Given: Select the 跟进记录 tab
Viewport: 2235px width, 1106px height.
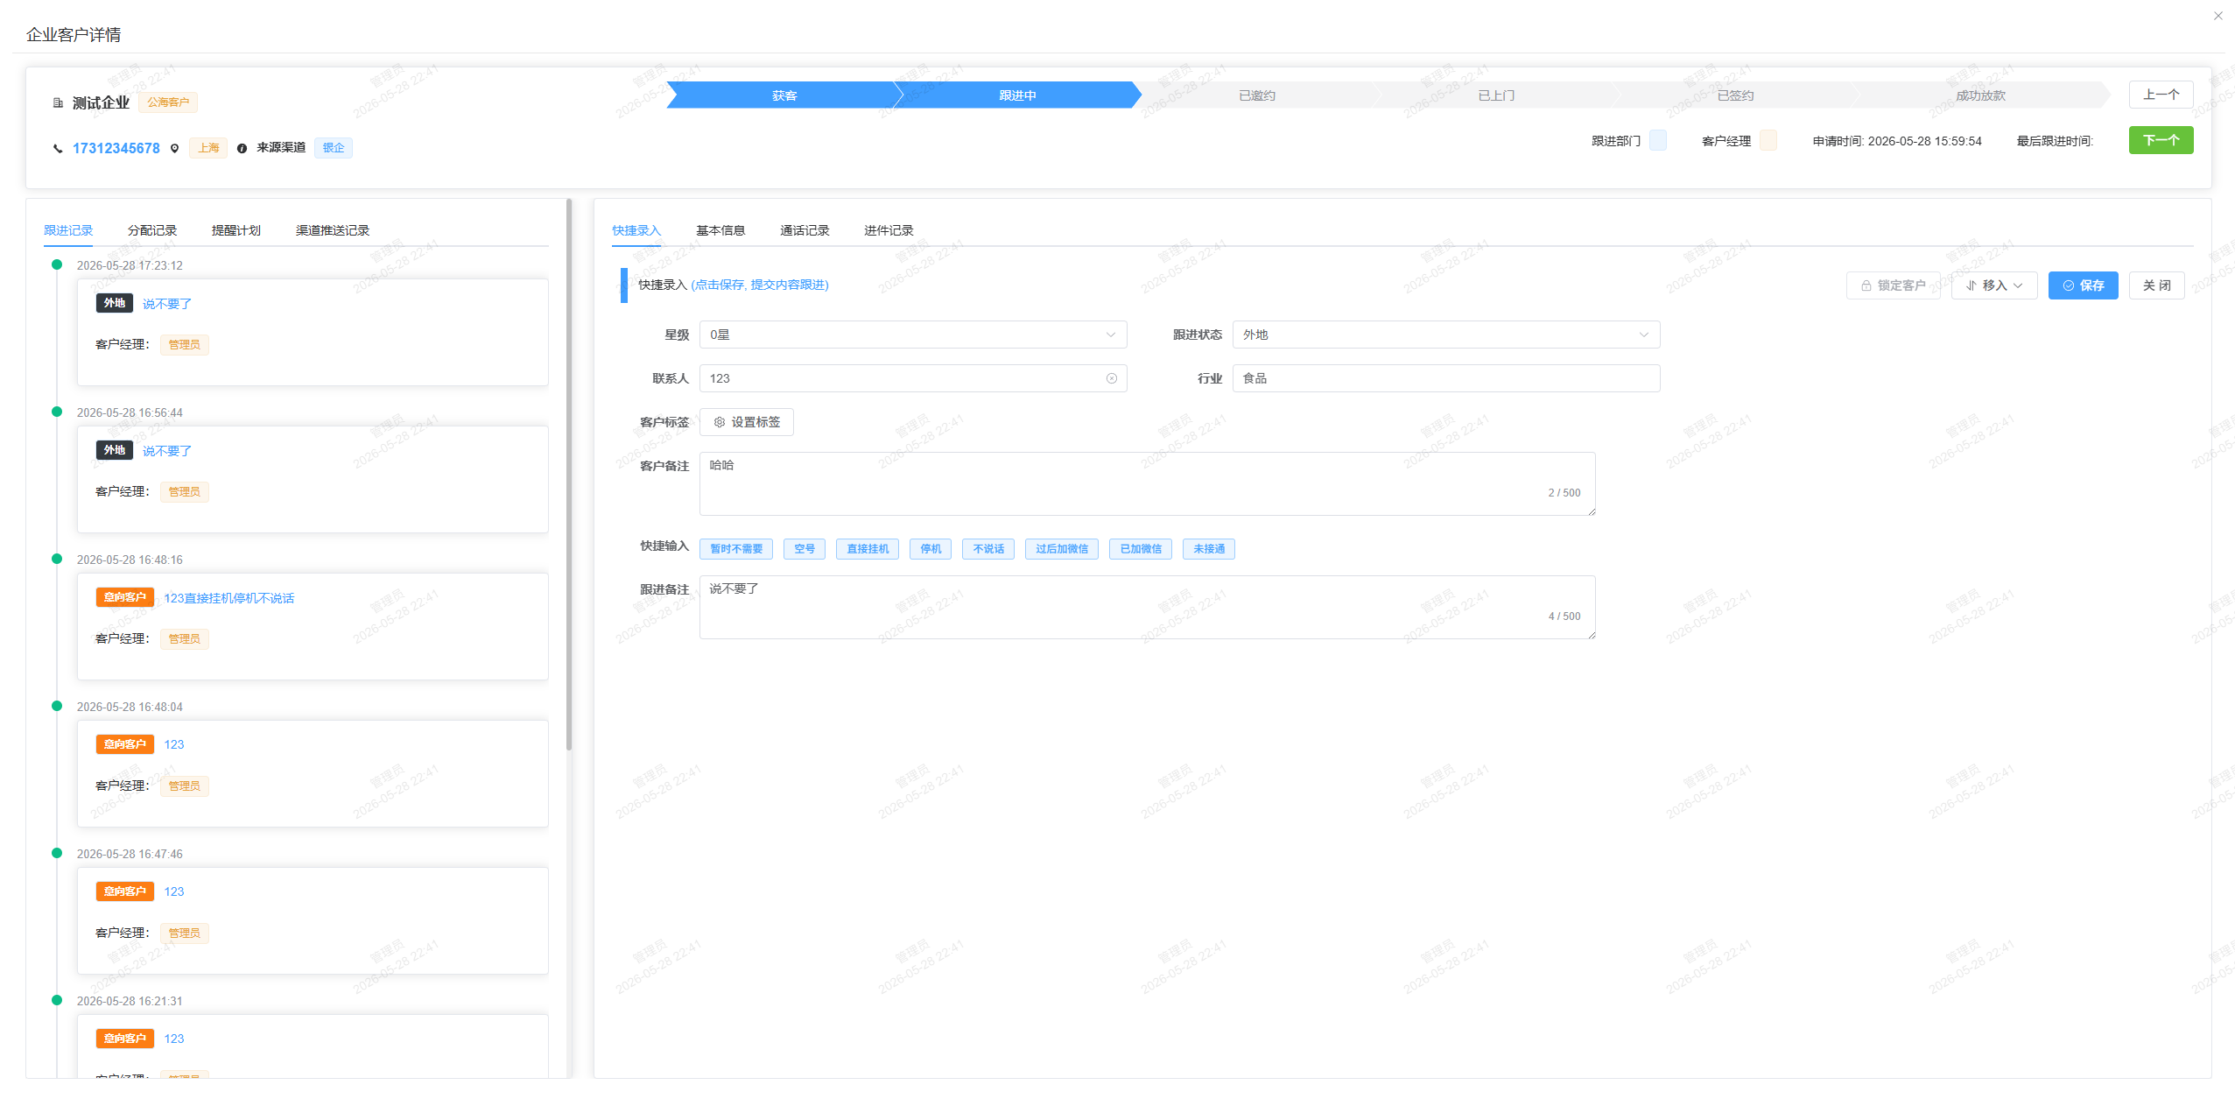Looking at the screenshot, I should 68,230.
